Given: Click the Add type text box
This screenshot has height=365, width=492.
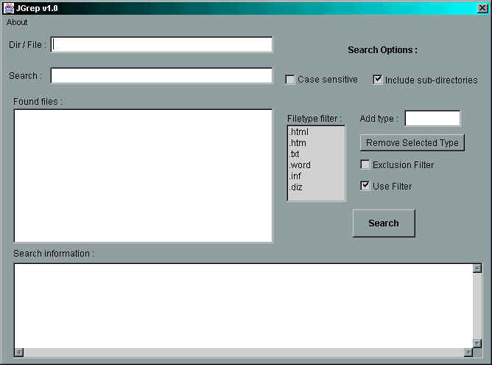Looking at the screenshot, I should pos(432,119).
